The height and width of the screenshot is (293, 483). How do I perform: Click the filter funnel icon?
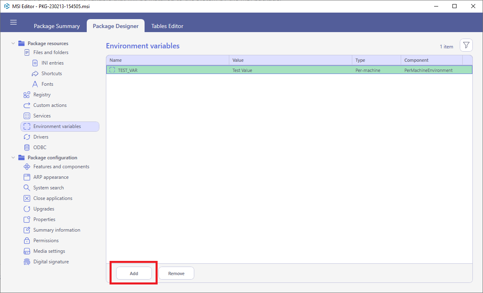466,45
